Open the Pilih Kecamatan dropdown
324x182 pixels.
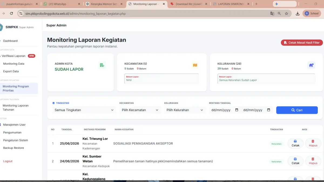(x=140, y=110)
